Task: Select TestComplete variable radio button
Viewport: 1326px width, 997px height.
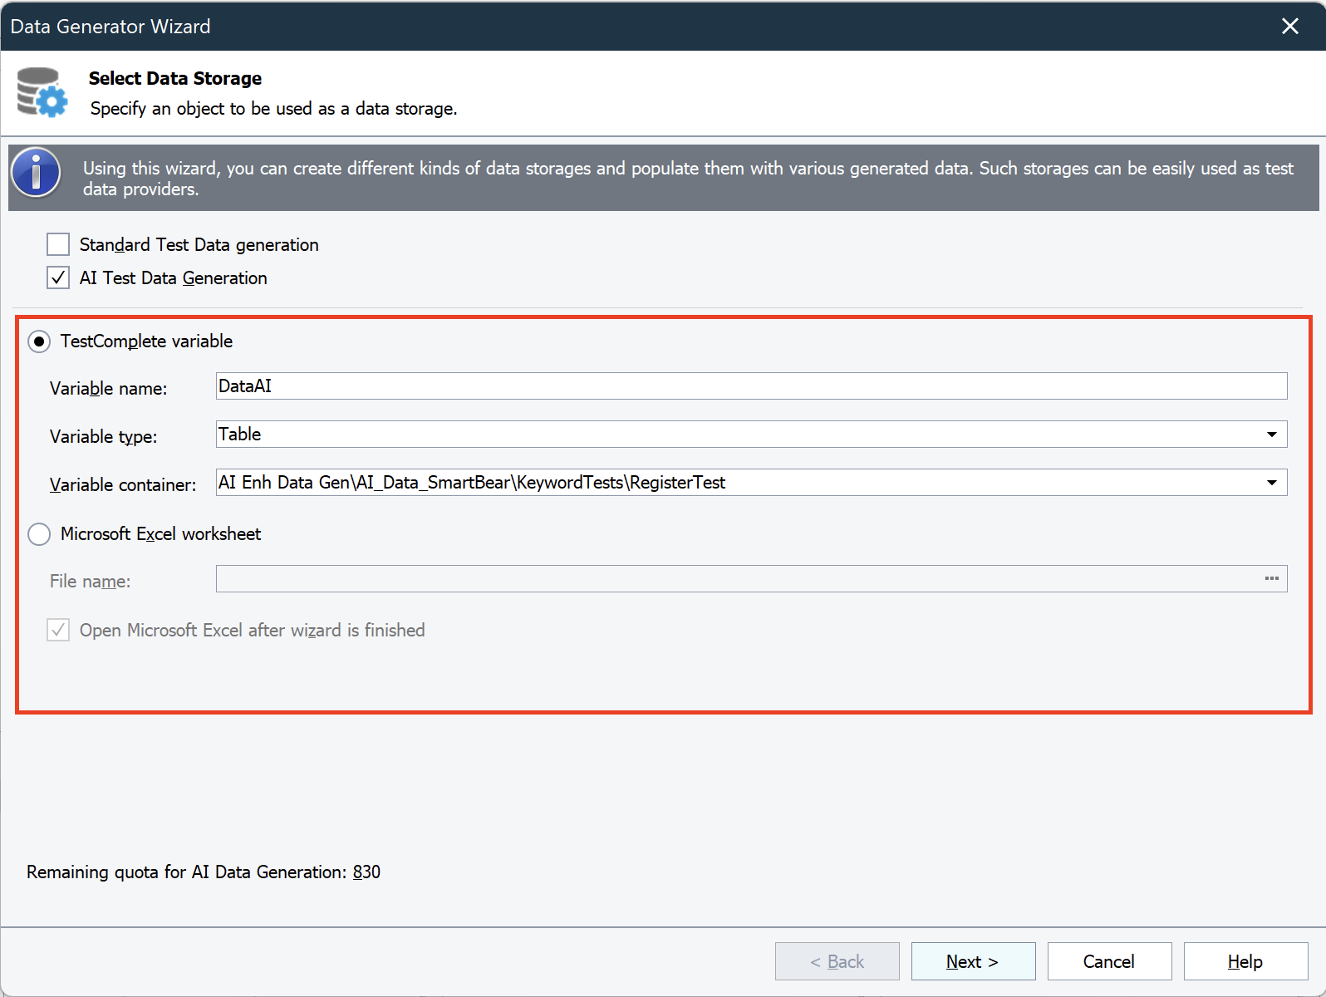Action: 39,341
